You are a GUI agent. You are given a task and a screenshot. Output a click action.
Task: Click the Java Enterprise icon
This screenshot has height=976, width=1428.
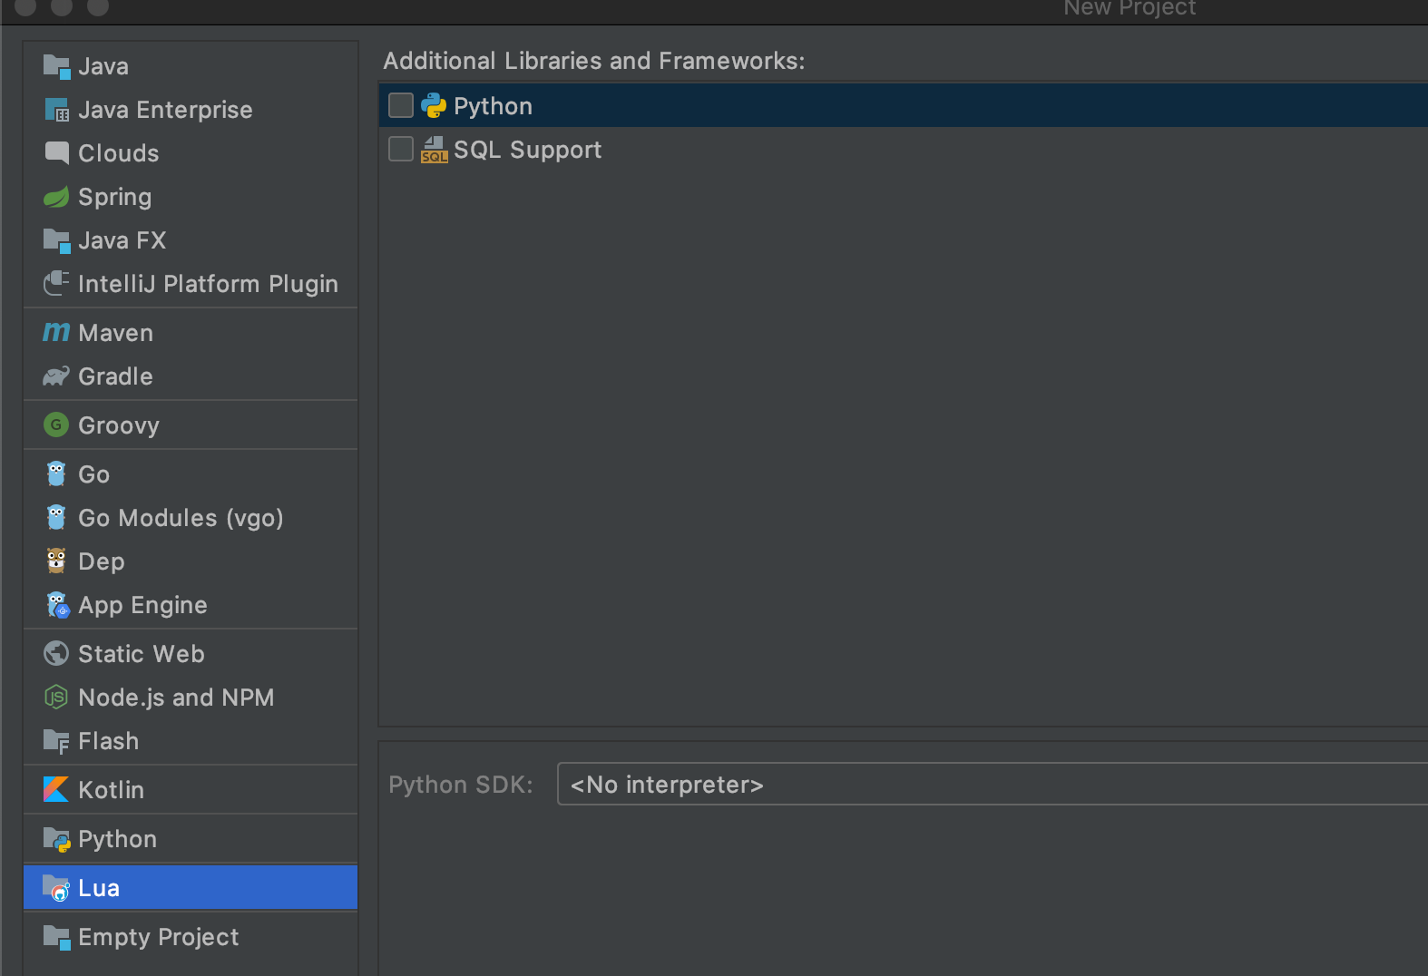click(56, 110)
